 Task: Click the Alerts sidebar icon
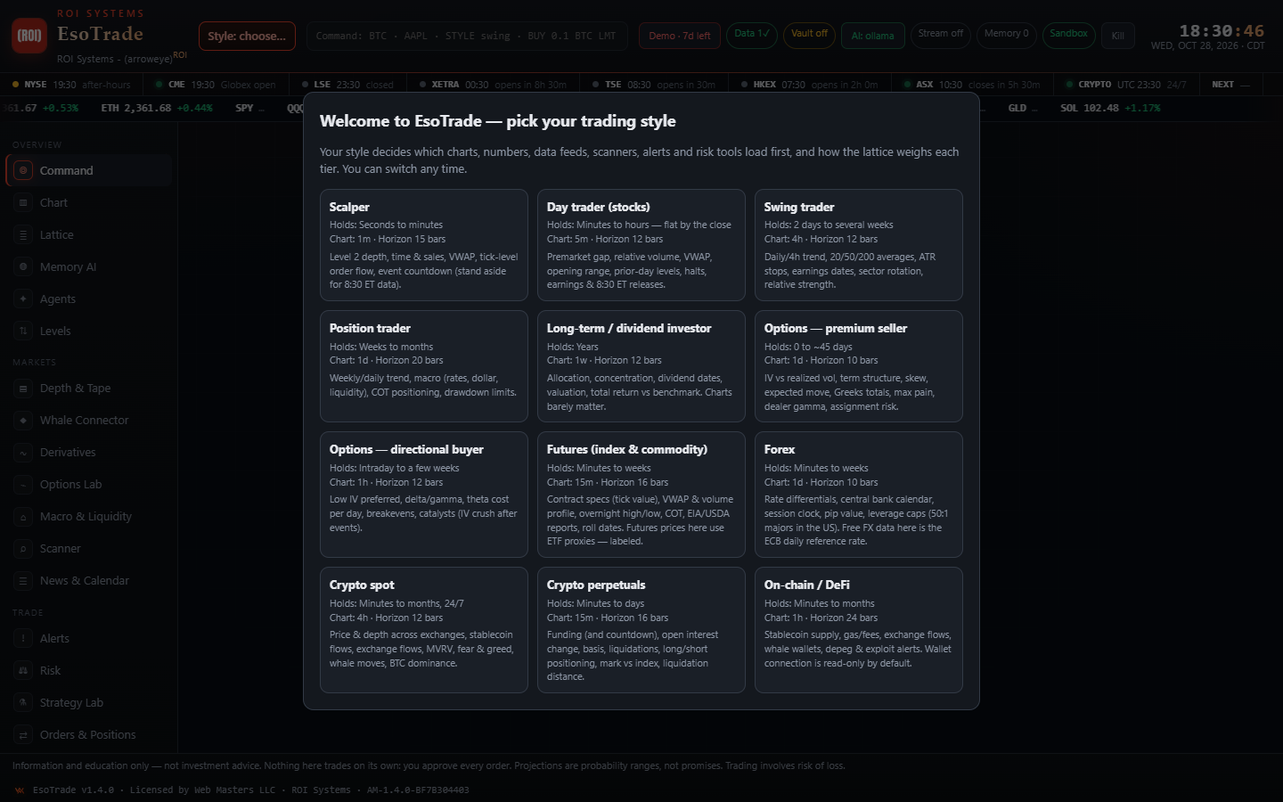coord(23,638)
